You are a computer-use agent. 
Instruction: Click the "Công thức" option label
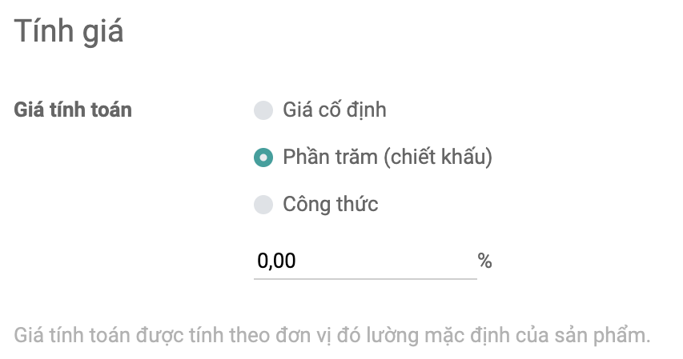coord(331,205)
